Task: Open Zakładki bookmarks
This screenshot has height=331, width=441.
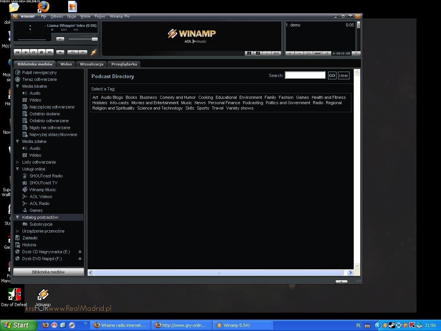Action: [29, 238]
